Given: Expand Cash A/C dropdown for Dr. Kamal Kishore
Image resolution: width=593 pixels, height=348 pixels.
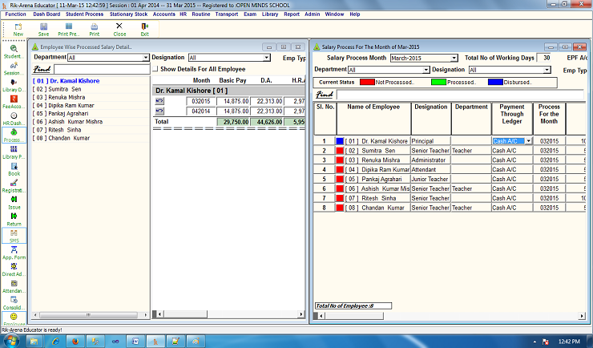Looking at the screenshot, I should pyautogui.click(x=527, y=141).
